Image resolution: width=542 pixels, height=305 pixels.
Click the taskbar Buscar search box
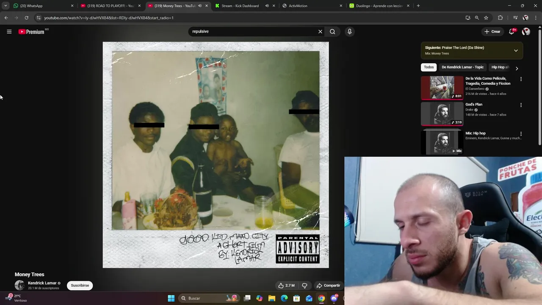click(209, 298)
